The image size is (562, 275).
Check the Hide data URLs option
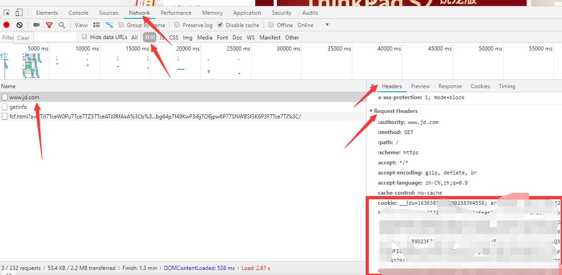coord(84,37)
